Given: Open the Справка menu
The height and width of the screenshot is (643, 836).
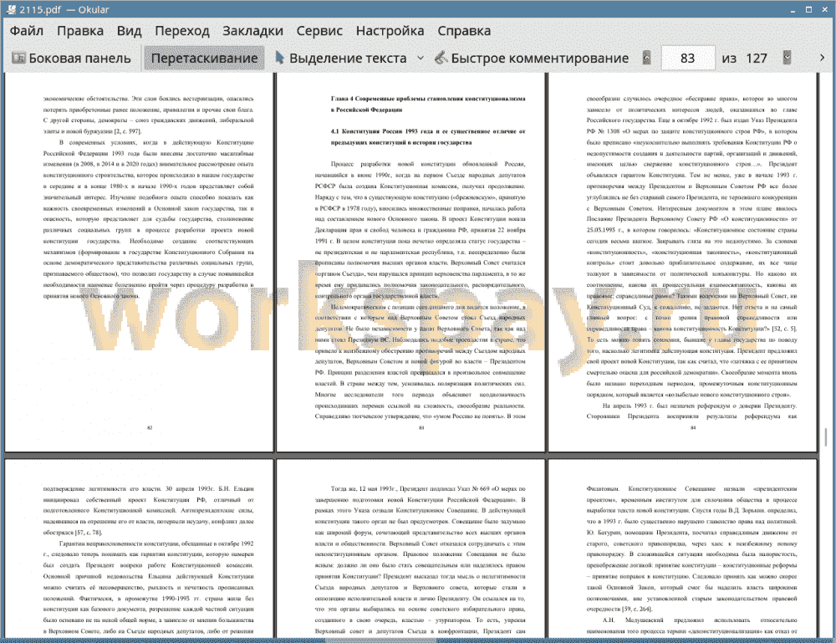Looking at the screenshot, I should [464, 31].
